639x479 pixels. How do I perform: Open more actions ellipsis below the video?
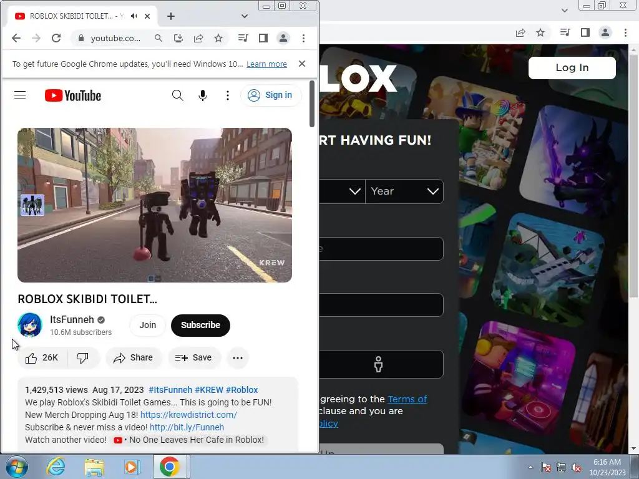point(238,357)
